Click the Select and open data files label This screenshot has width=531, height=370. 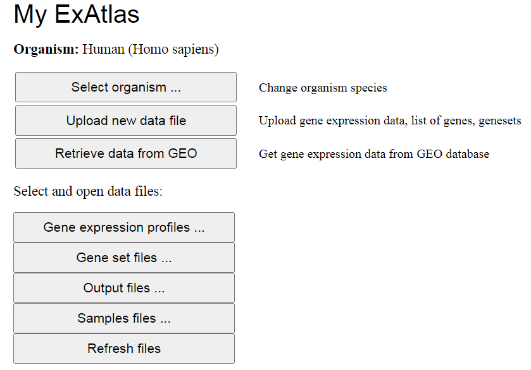tap(88, 191)
